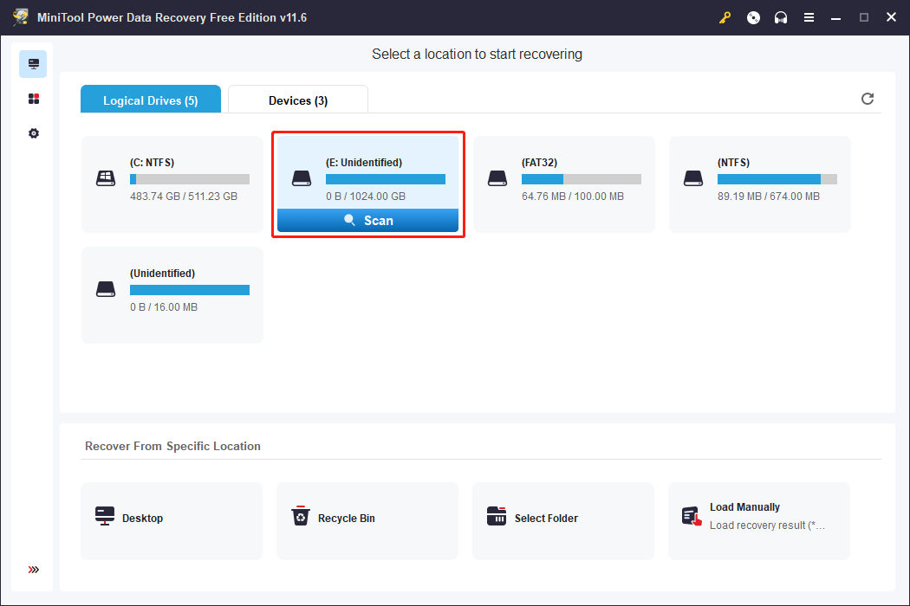Click the '89.19 MB / 674.00 MB' text
Viewport: 910px width, 606px height.
(769, 196)
